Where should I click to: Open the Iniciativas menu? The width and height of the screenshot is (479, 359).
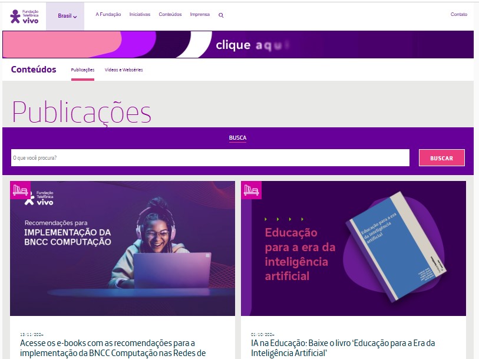tap(140, 14)
